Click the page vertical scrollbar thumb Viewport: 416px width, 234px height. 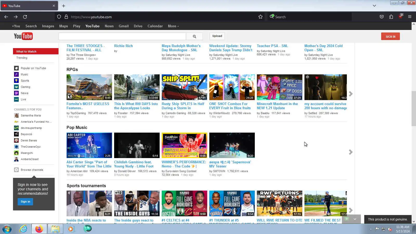[414, 108]
